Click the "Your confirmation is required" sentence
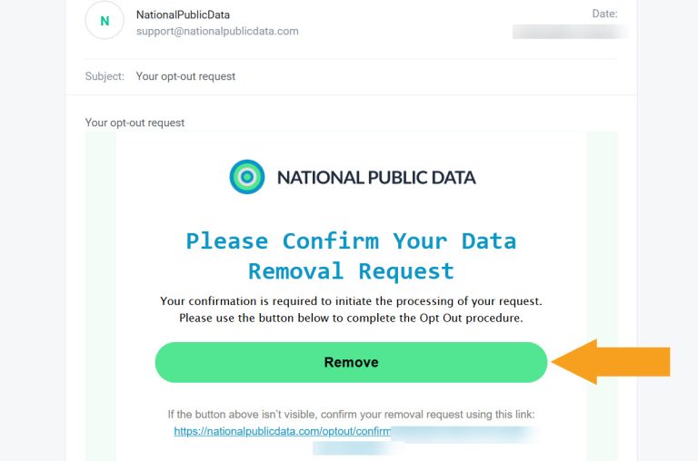 pyautogui.click(x=351, y=301)
